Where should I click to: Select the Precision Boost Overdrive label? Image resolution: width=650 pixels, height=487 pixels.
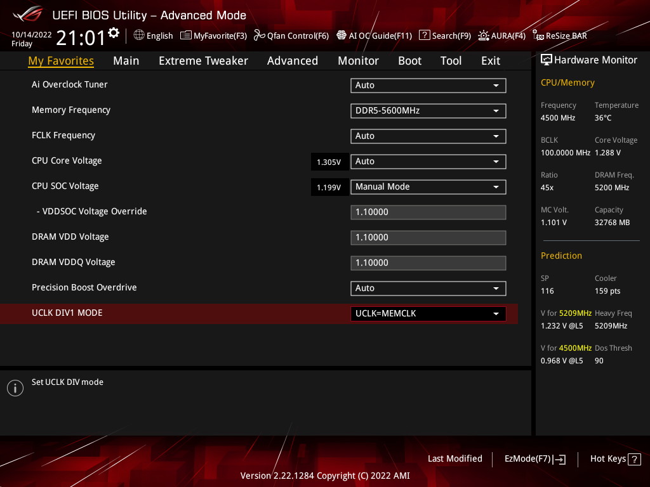pyautogui.click(x=84, y=287)
